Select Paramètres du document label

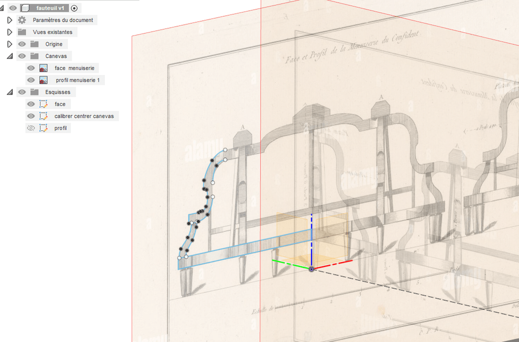(x=63, y=20)
